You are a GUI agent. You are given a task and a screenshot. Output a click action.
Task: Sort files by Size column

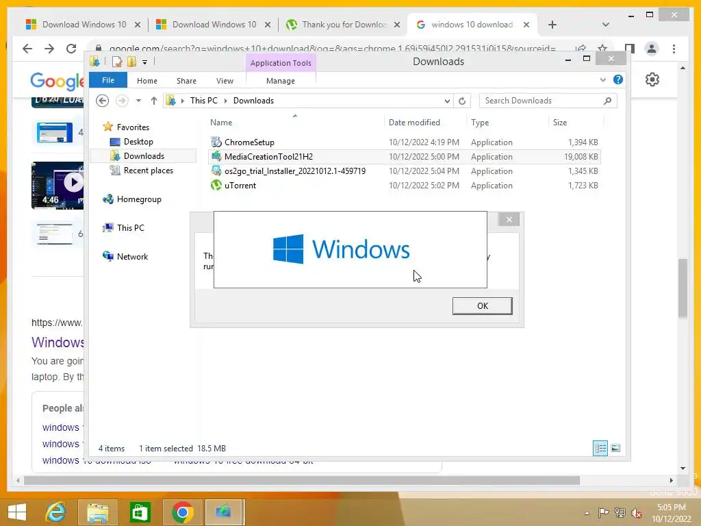point(560,123)
